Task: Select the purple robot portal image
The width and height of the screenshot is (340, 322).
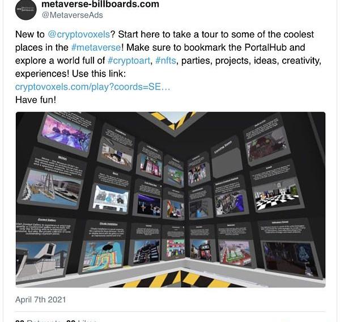Action: tap(231, 204)
